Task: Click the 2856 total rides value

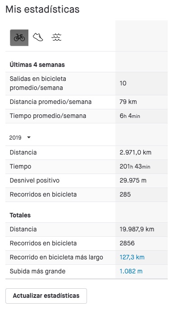Action: (x=127, y=243)
